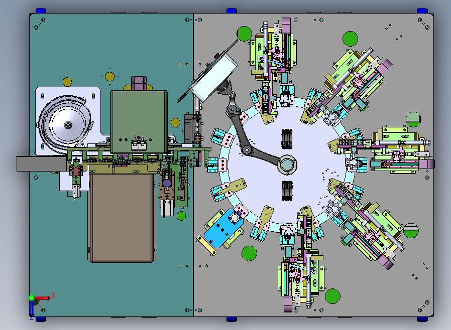
Task: Select the green disc right of bottom station
Action: pyautogui.click(x=332, y=296)
